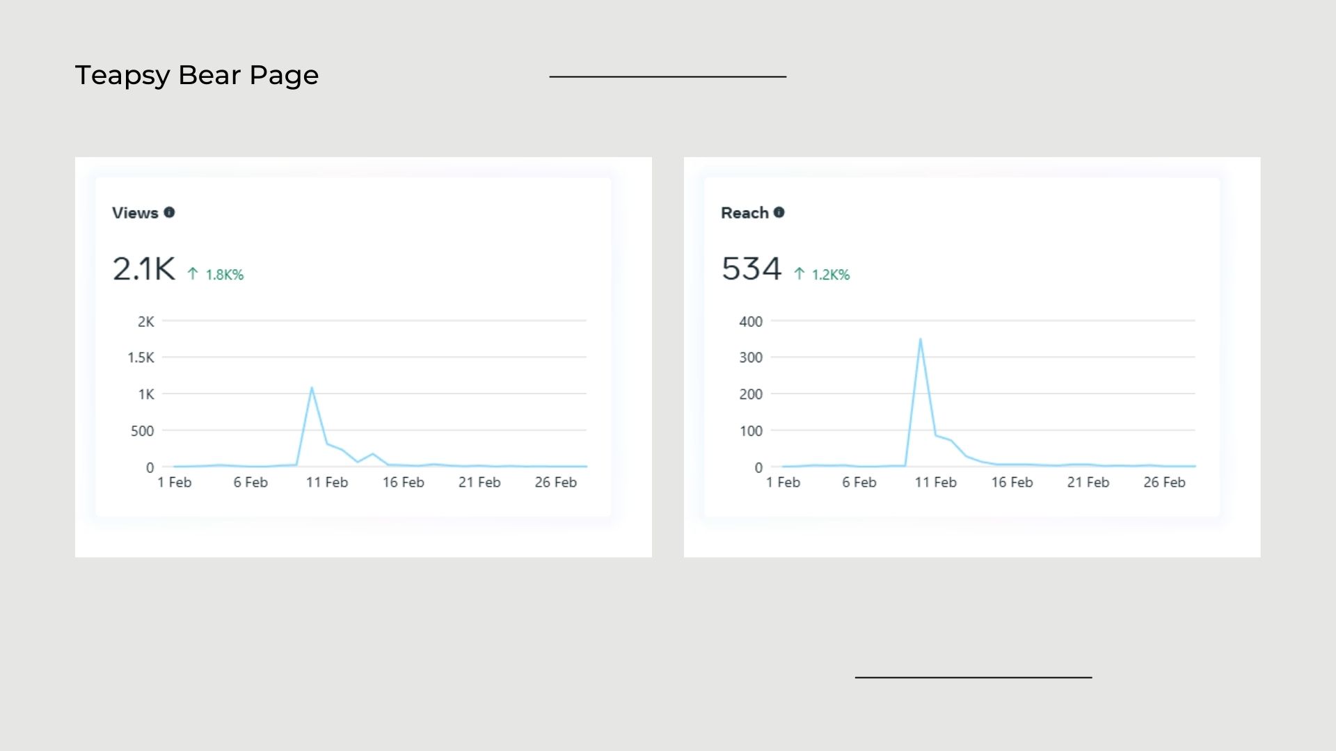Click the Views info icon
Viewport: 1336px width, 751px height.
(x=169, y=213)
